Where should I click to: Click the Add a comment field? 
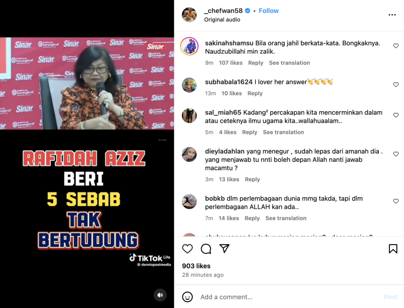click(290, 297)
